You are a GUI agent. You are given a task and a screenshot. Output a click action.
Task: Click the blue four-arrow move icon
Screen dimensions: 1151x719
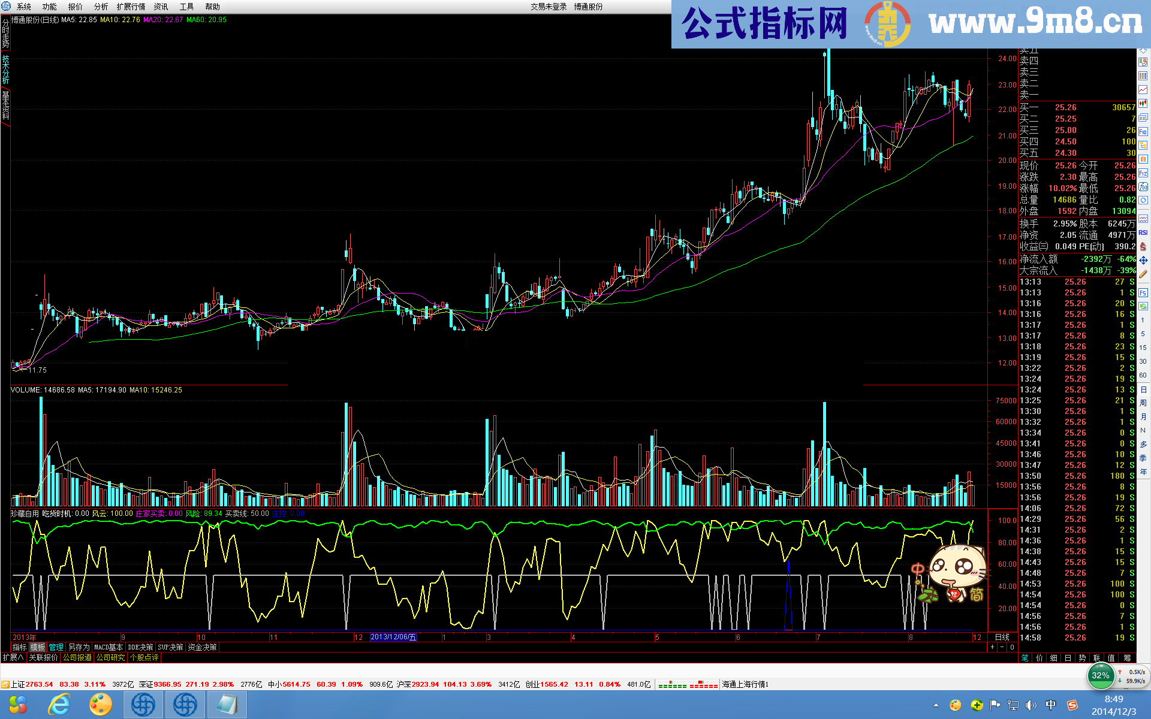(x=1143, y=260)
